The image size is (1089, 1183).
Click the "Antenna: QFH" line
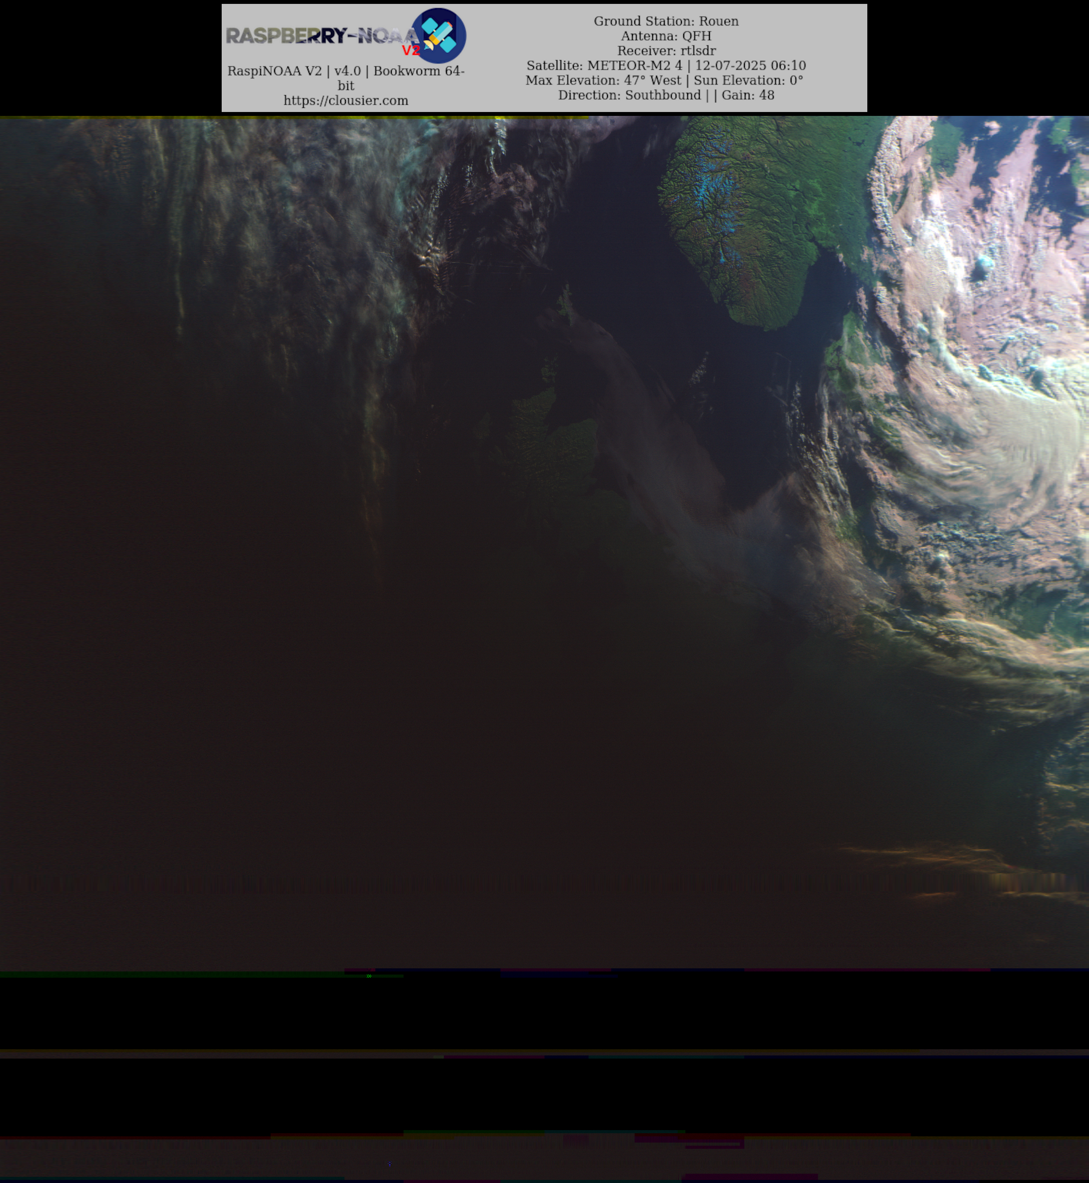click(666, 36)
